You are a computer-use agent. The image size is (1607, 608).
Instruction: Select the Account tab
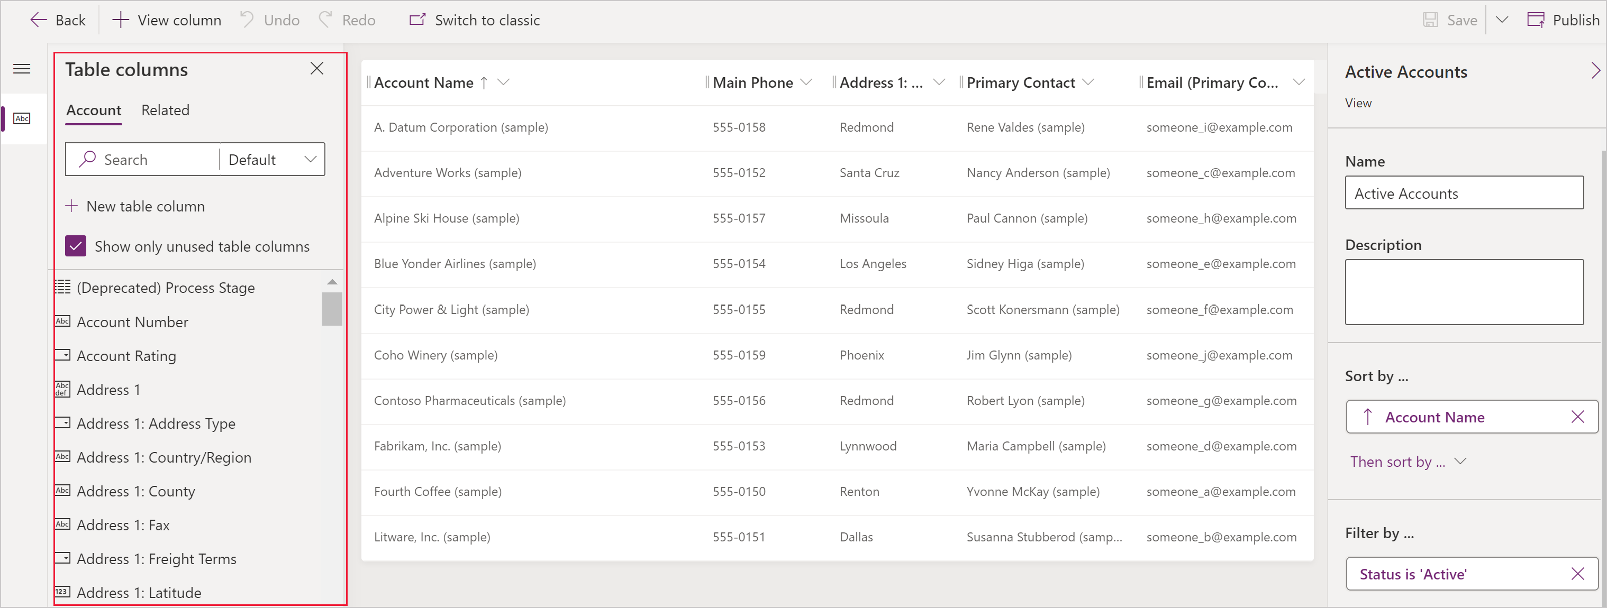point(93,109)
